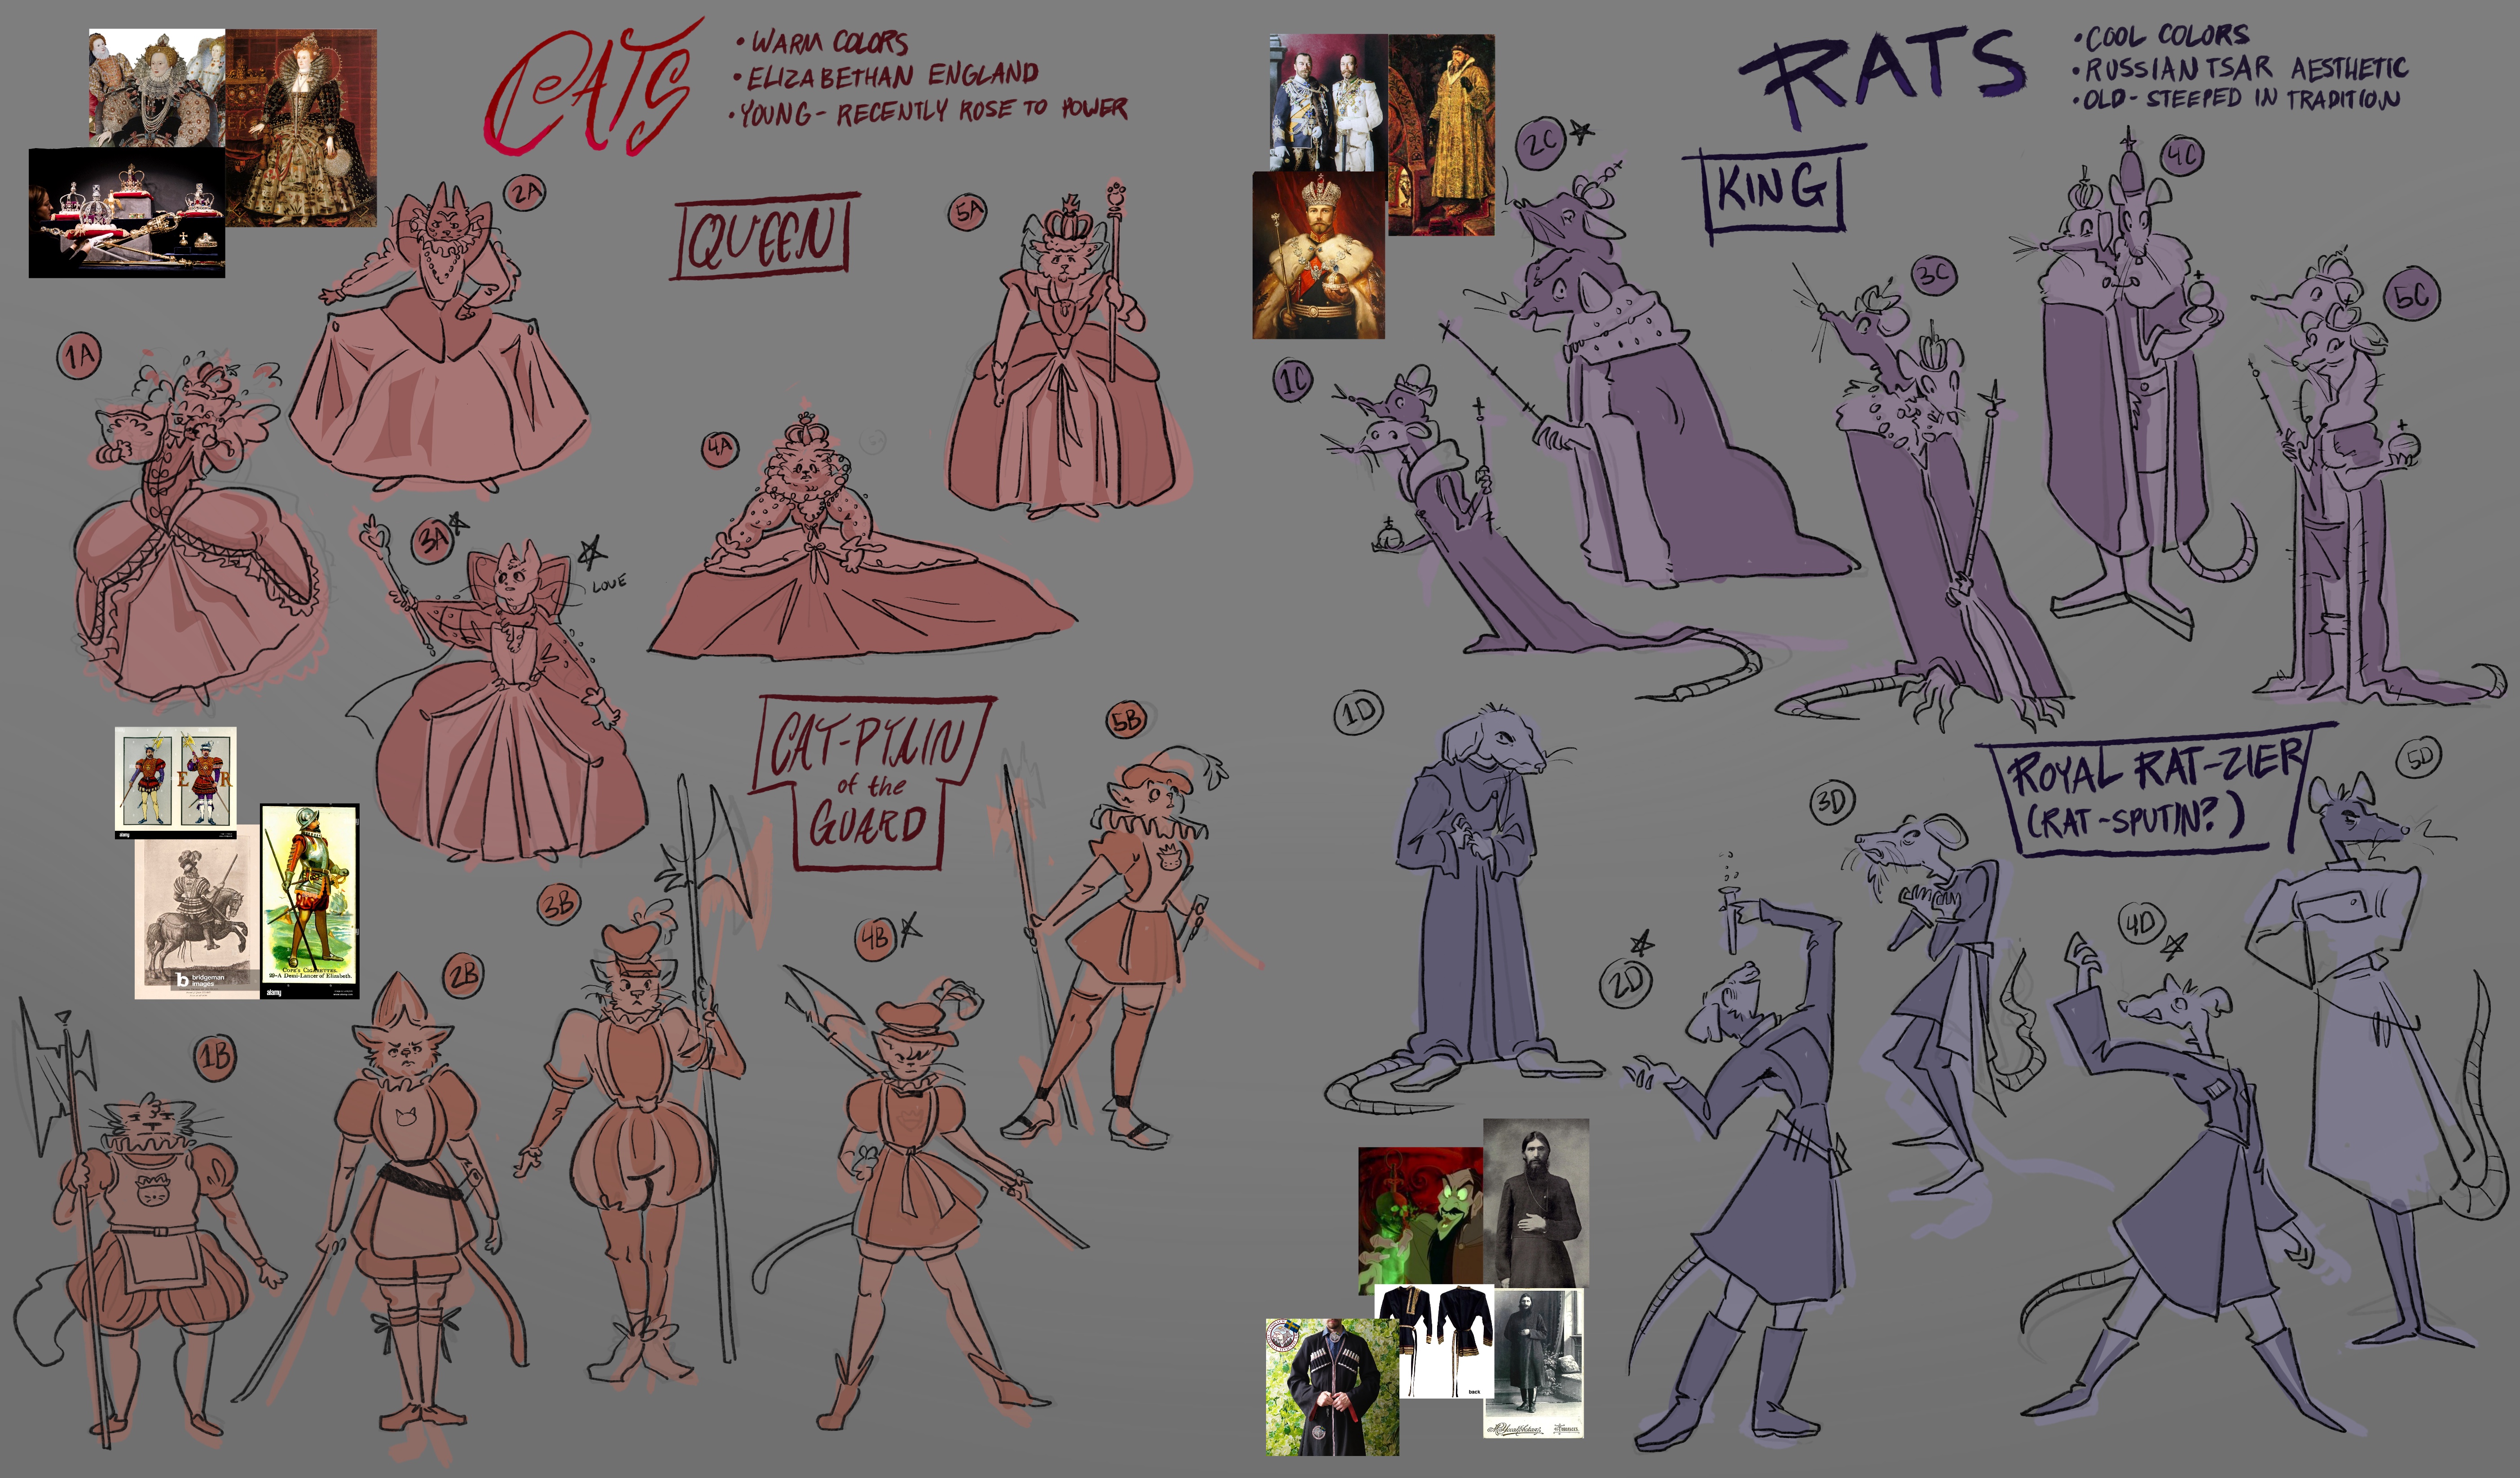Open the crown jewels photo on black background
Image resolution: width=2520 pixels, height=1478 pixels.
[x=126, y=213]
